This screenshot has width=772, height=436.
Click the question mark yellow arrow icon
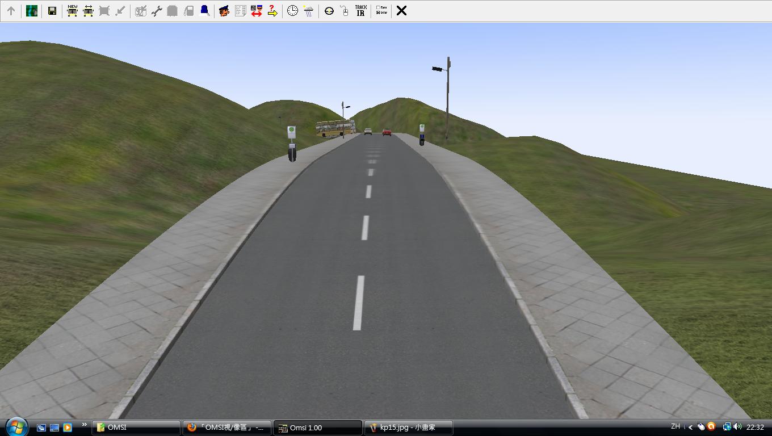point(272,11)
